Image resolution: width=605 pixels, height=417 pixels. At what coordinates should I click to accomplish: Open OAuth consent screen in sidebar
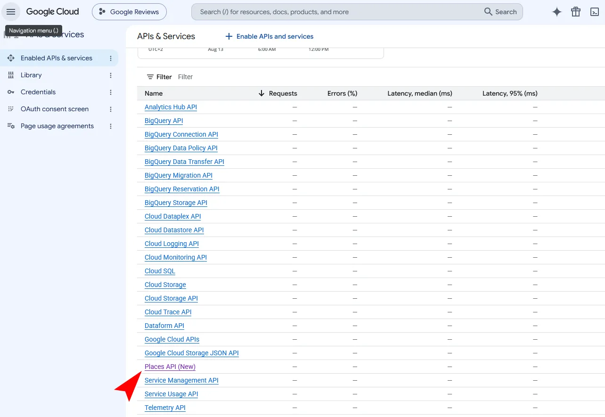(x=55, y=109)
